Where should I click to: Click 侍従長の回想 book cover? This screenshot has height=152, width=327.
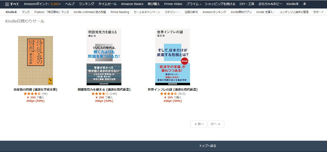pyautogui.click(x=35, y=61)
